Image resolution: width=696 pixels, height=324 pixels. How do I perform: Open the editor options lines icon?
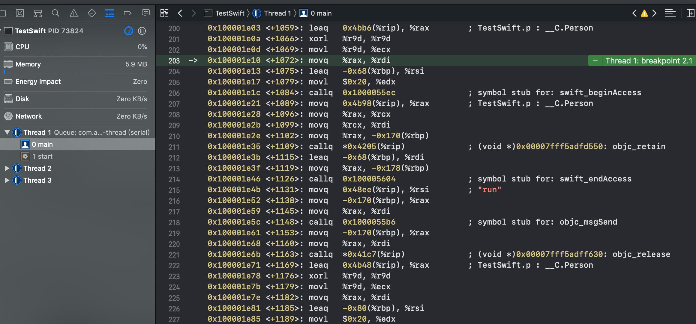click(670, 13)
